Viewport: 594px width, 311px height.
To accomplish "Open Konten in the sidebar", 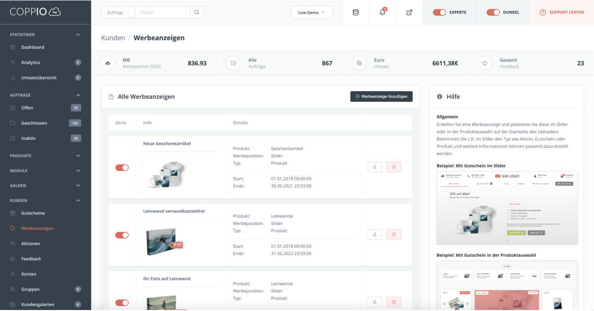I will click(29, 274).
